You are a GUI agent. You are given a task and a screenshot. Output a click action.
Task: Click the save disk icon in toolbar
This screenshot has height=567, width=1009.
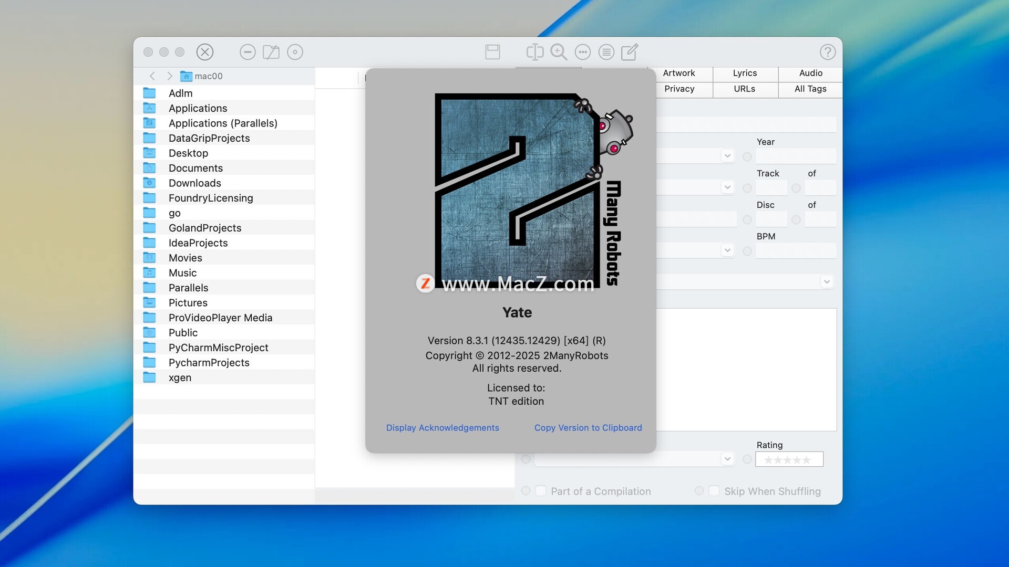[x=492, y=52]
